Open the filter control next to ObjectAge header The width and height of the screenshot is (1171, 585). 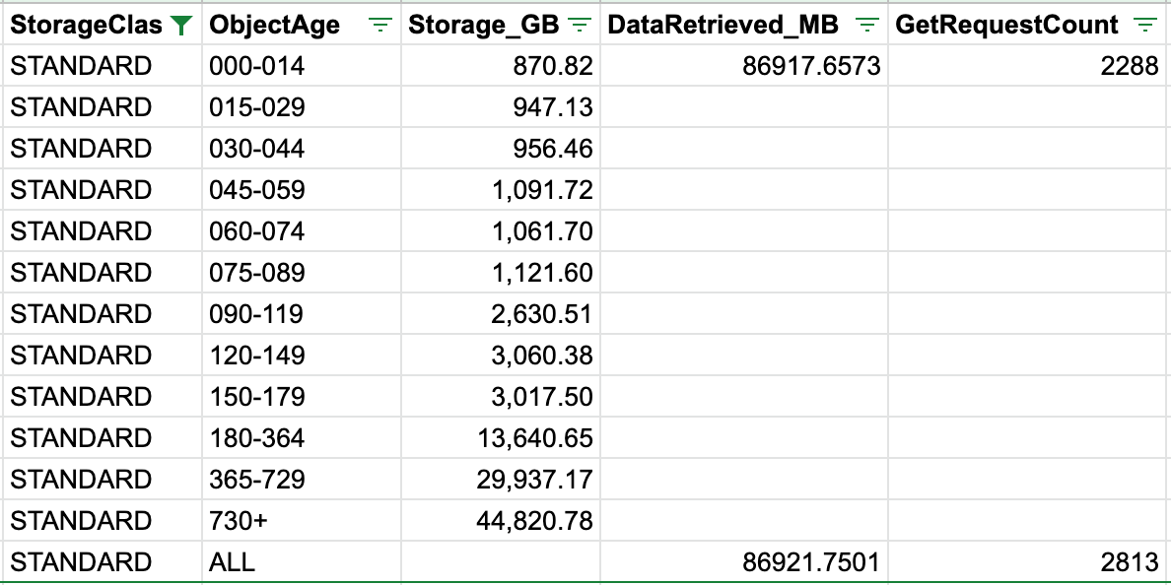379,25
